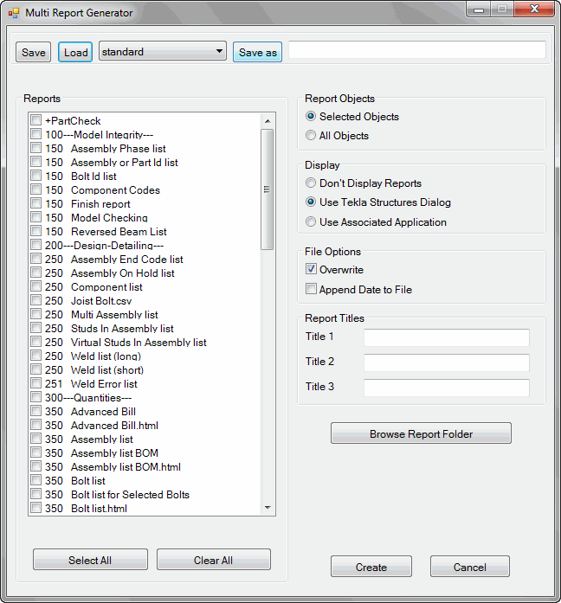Viewport: 561px width, 603px height.
Task: Check 300---Quantities--- item
Action: [x=35, y=397]
